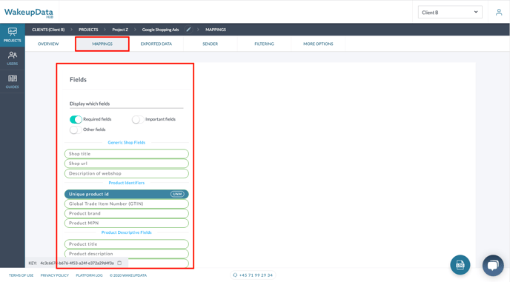Open the More Options tab
Viewport: 510px width, 282px height.
[x=318, y=44]
